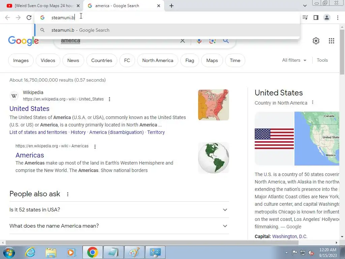Filter results by Images
This screenshot has width=345, height=259.
pos(21,60)
